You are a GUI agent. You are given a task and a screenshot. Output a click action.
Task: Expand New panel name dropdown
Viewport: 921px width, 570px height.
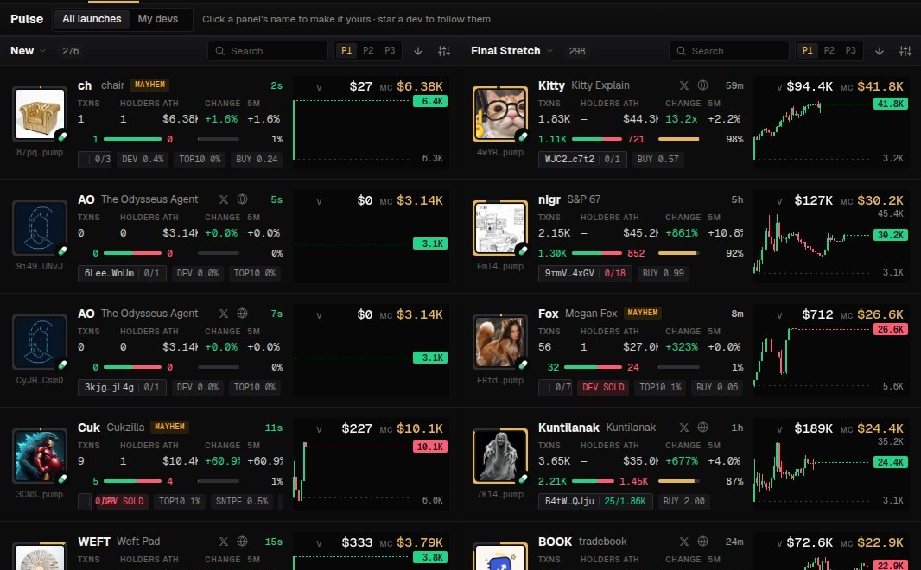pyautogui.click(x=43, y=51)
